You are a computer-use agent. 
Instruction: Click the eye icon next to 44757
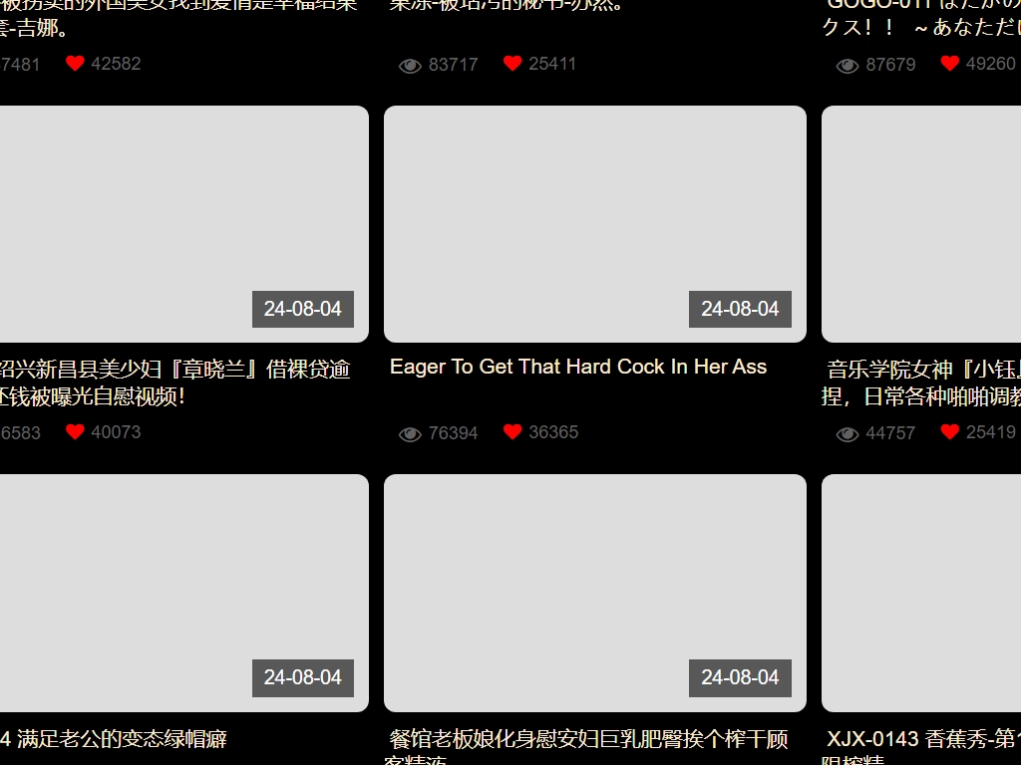coord(848,434)
